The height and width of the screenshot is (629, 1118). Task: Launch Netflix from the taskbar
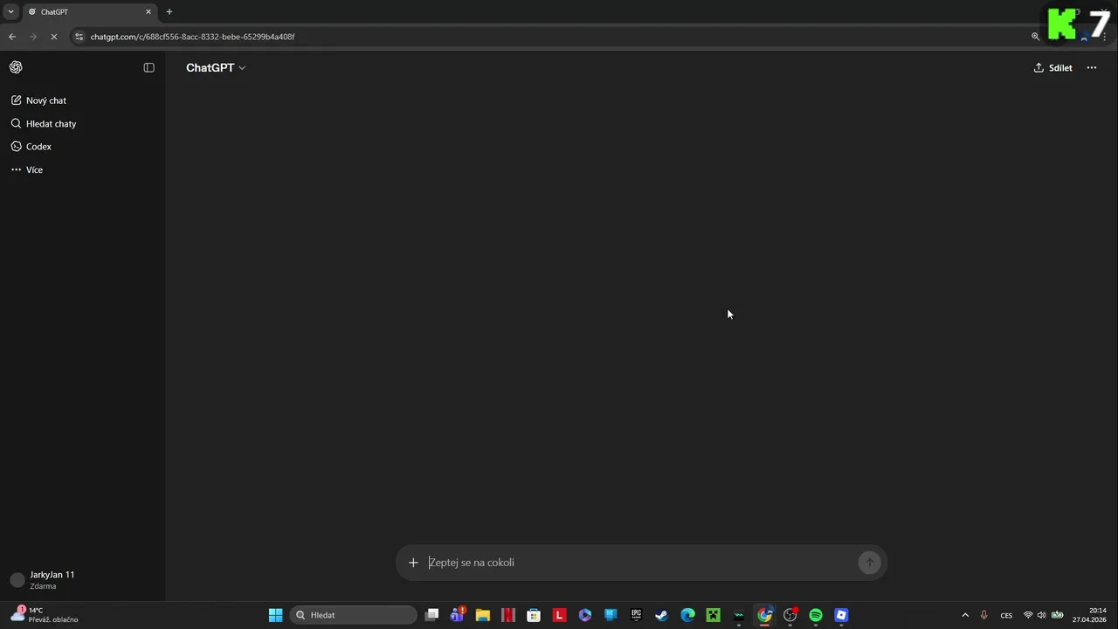[x=508, y=615]
